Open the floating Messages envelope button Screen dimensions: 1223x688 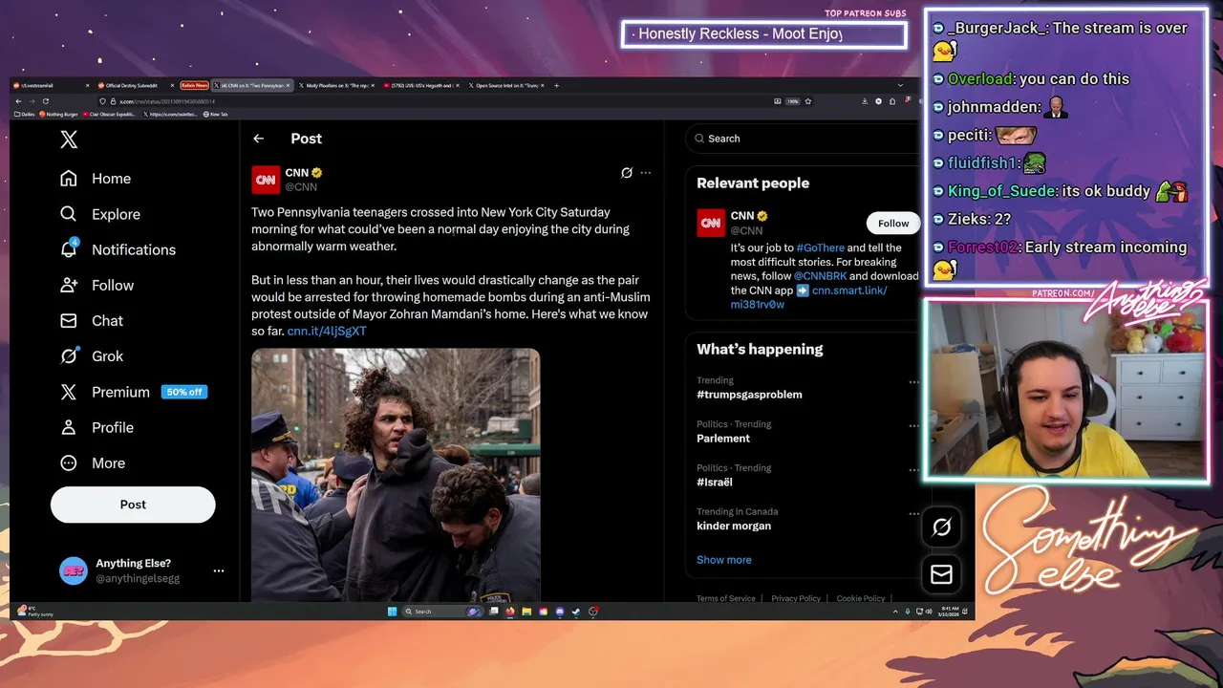[x=941, y=574]
